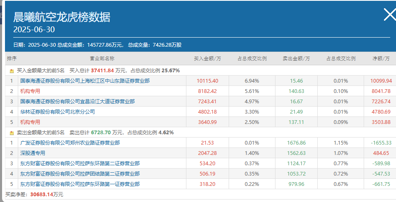Open 国泰海通证券上海松江区中山东路证券营业部 link
The image size is (396, 202).
tap(85, 81)
